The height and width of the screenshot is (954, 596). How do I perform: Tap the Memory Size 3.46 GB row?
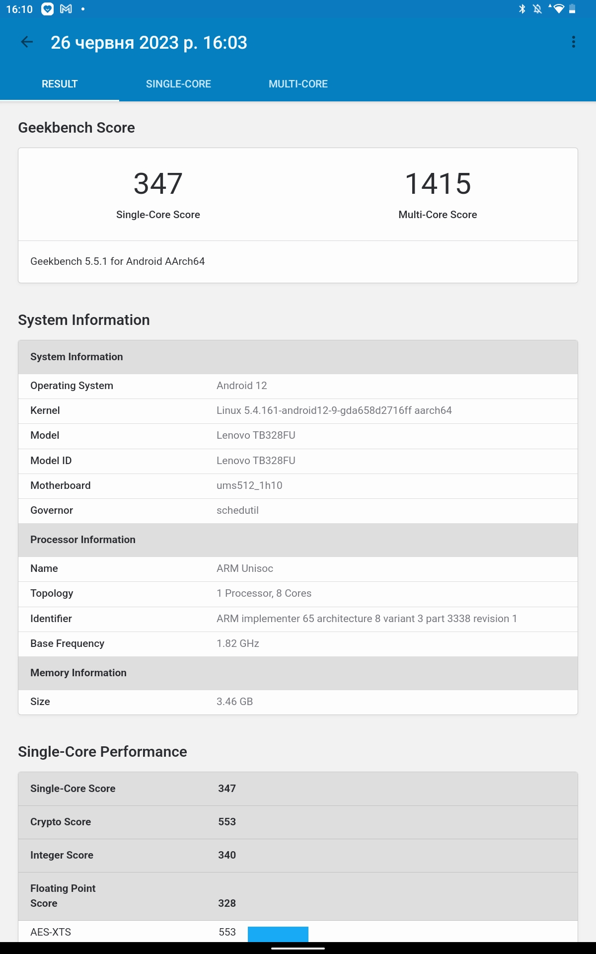[x=298, y=702]
